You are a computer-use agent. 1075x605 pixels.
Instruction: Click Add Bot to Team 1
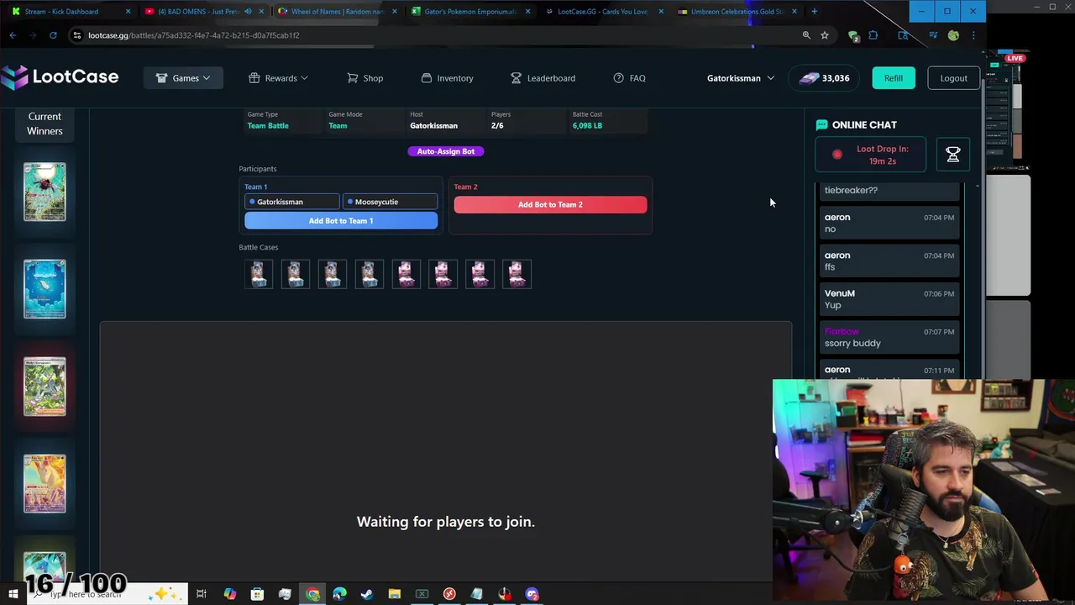[x=341, y=221]
